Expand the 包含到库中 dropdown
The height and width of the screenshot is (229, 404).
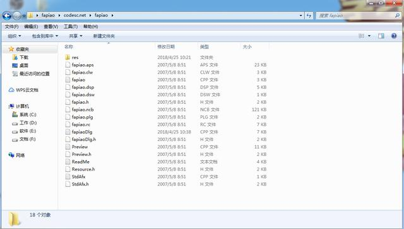pos(45,36)
